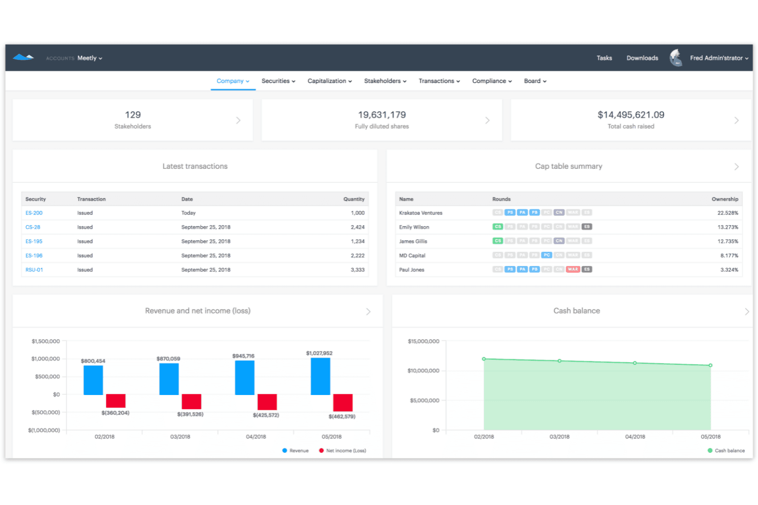
Task: Open the ES-195 security link
Action: tap(34, 241)
